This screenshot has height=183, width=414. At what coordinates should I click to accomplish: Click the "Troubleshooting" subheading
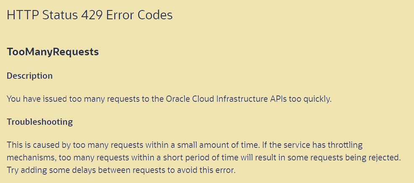tap(40, 122)
